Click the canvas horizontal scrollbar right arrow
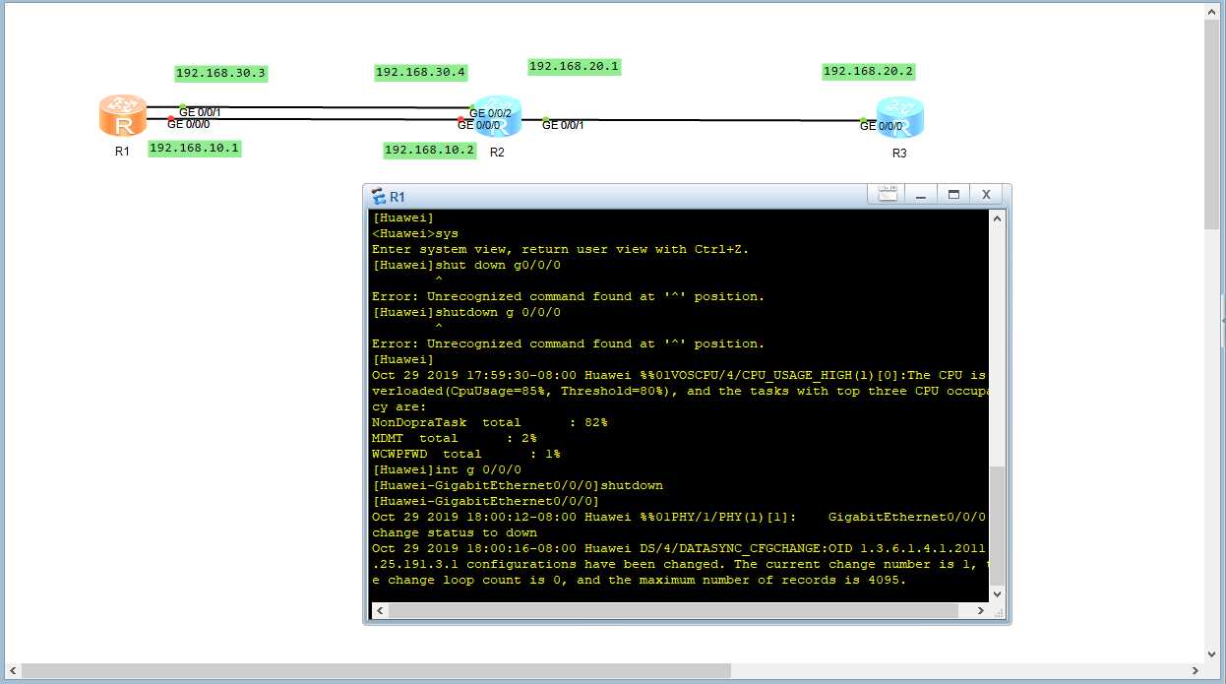The image size is (1226, 684). click(x=1195, y=670)
